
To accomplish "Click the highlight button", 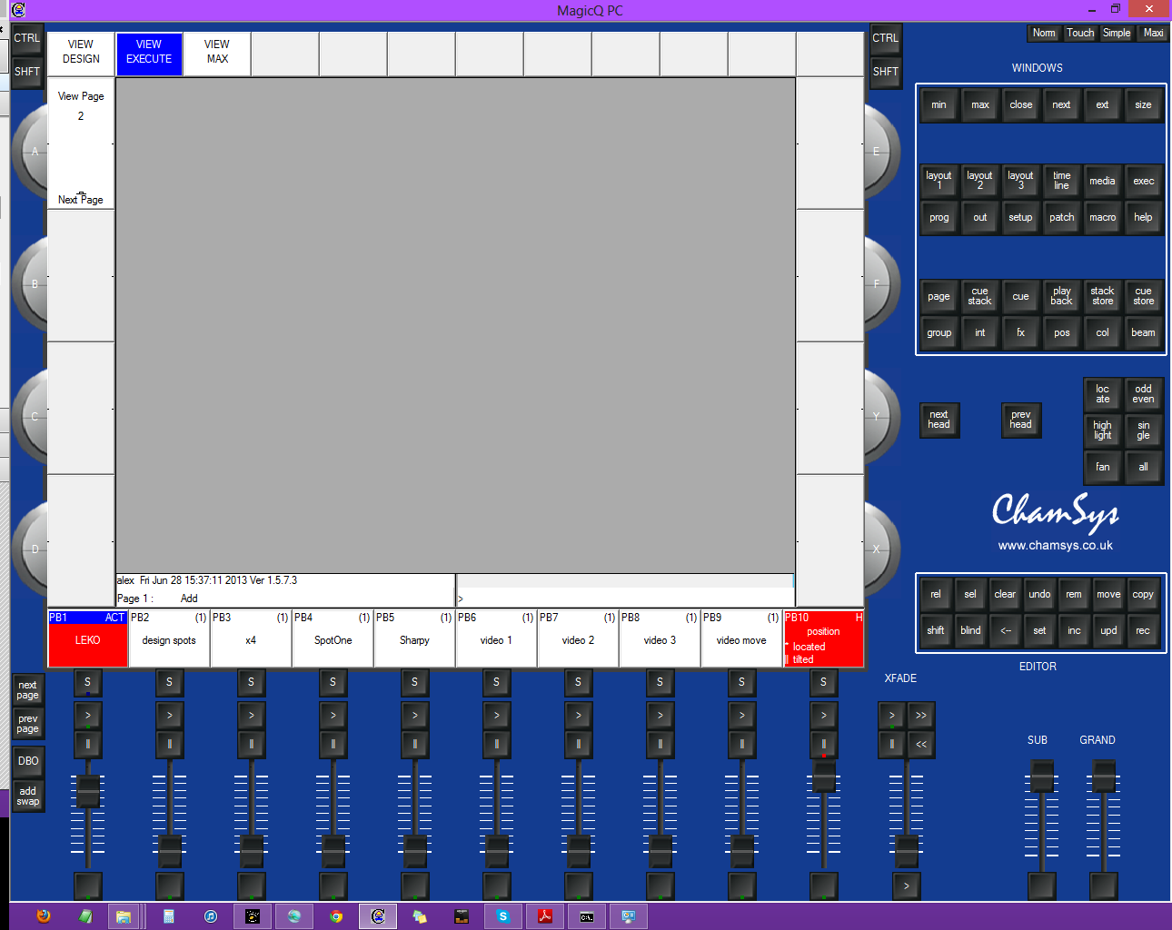I will [x=1102, y=430].
